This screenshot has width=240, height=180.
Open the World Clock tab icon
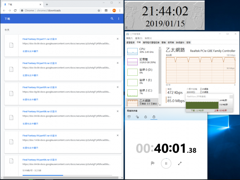tap(137, 117)
